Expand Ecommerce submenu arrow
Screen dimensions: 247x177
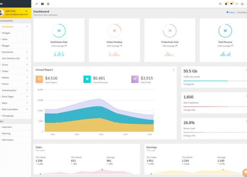coord(27,52)
